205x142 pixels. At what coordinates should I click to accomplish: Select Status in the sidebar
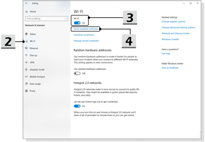pos(33,34)
